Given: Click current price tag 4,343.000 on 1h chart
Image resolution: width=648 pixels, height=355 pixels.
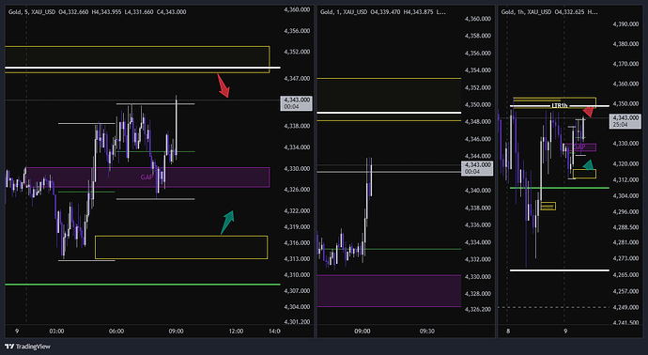Looking at the screenshot, I should click(626, 121).
